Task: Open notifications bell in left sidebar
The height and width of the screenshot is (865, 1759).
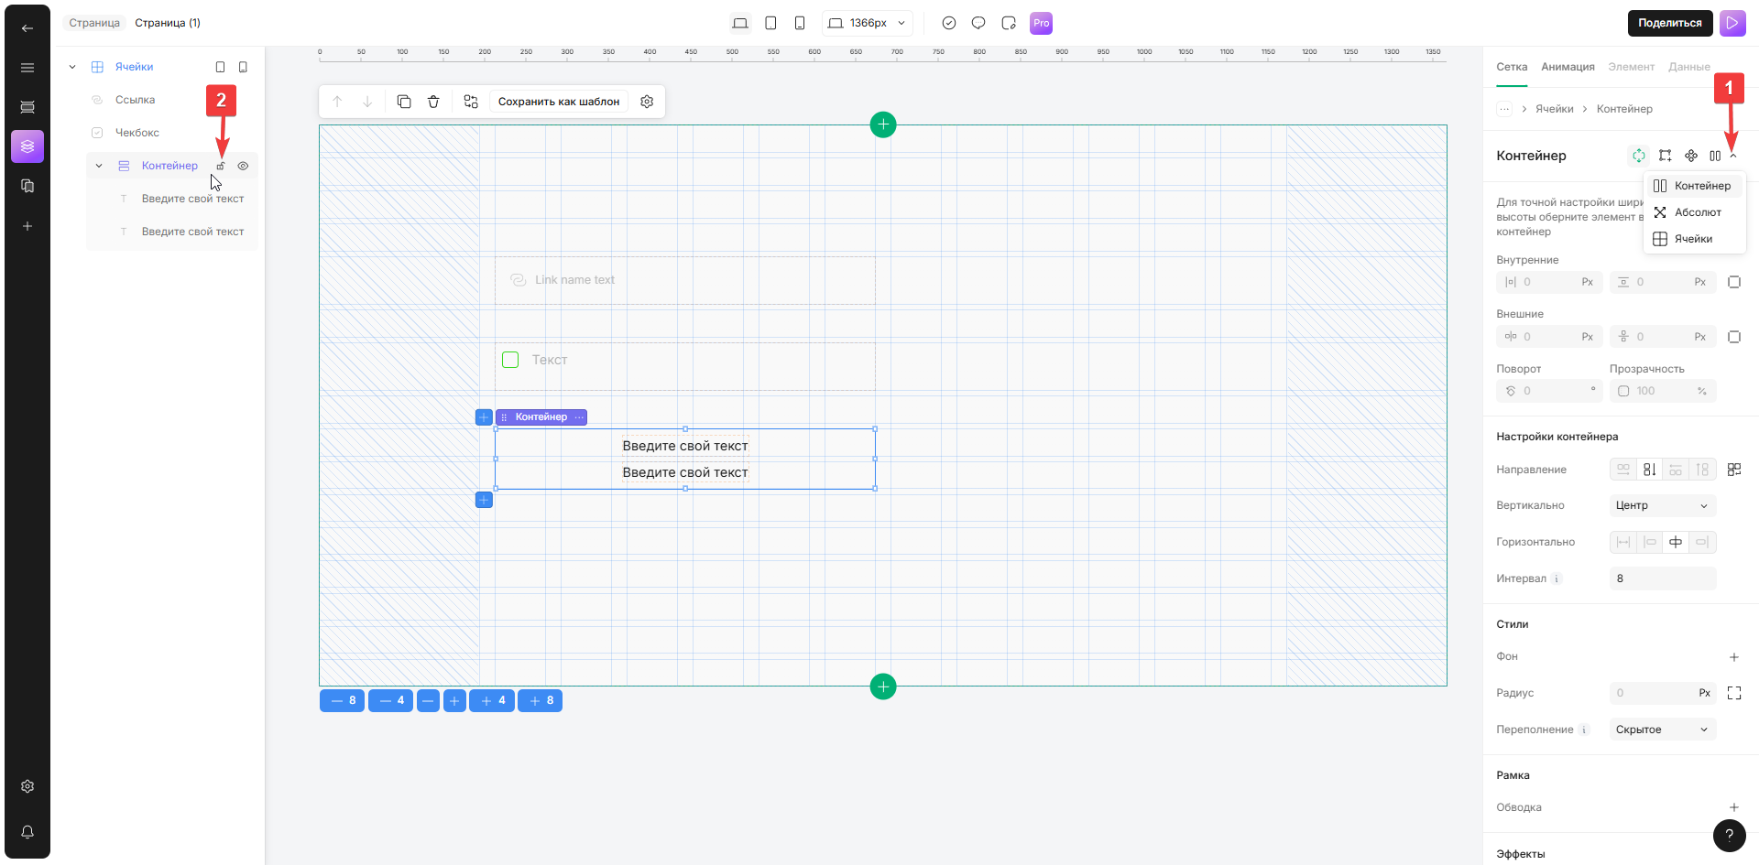Action: point(27,832)
